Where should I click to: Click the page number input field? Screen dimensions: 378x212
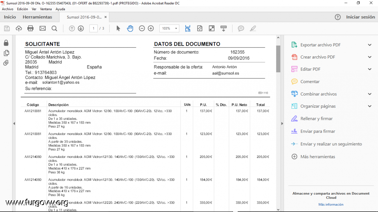click(93, 29)
